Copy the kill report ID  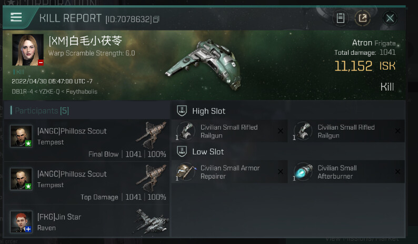[156, 19]
